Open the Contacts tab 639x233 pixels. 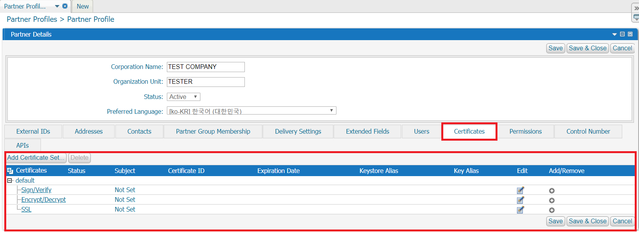pyautogui.click(x=139, y=132)
